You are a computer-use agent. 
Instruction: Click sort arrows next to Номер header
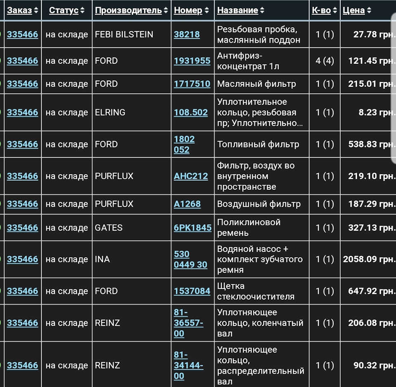click(x=207, y=10)
